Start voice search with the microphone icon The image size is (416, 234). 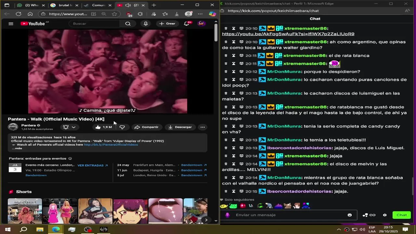pyautogui.click(x=146, y=23)
